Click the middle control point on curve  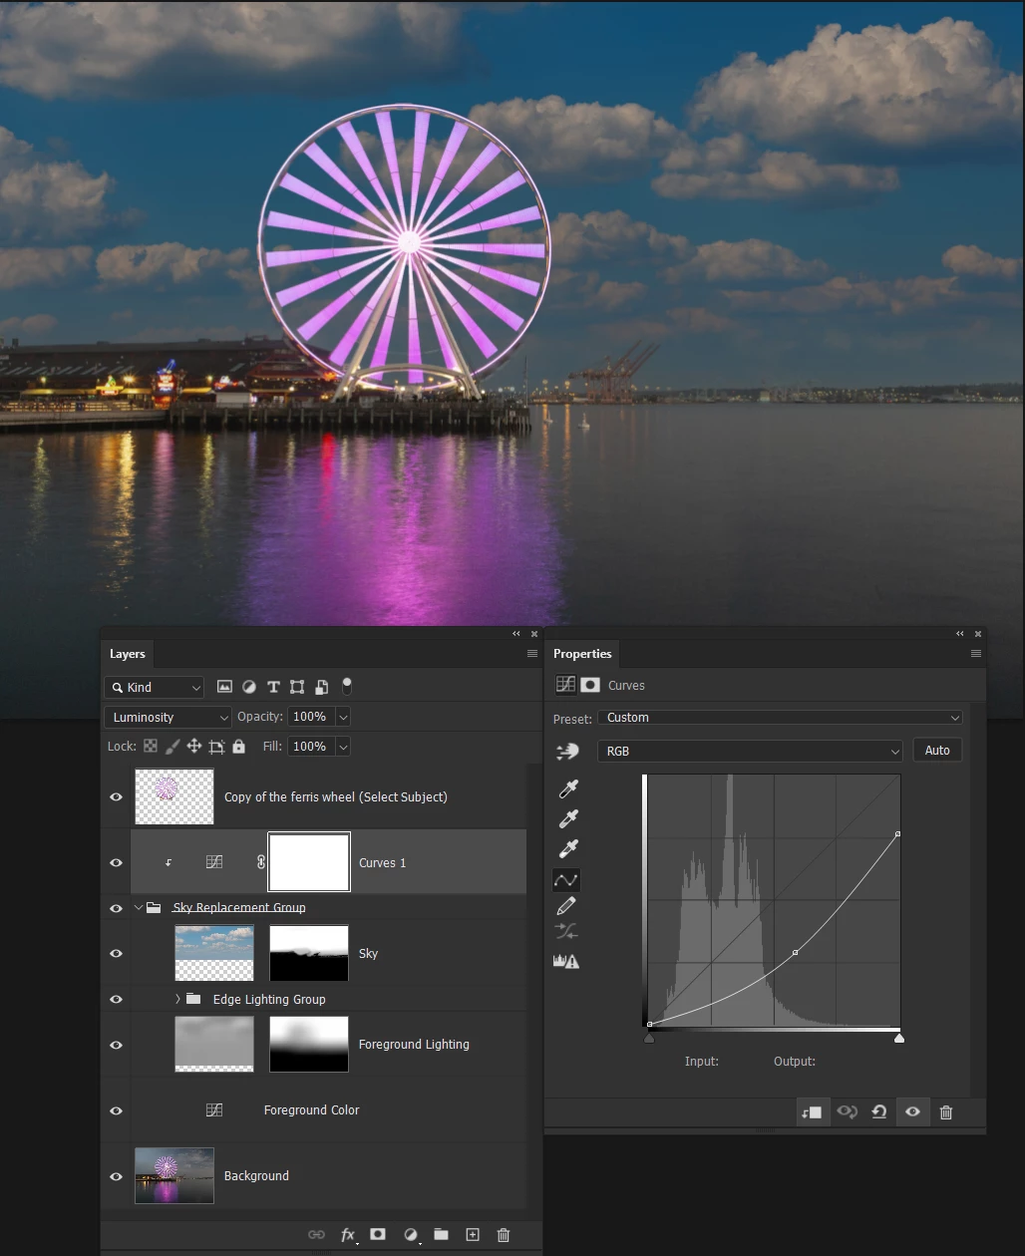[x=795, y=953]
